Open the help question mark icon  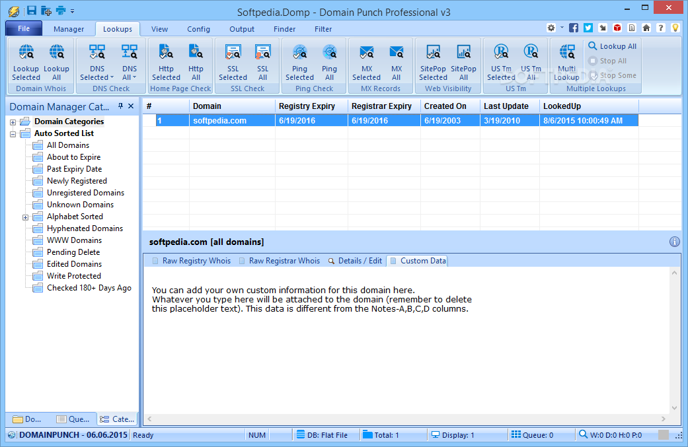coord(661,28)
